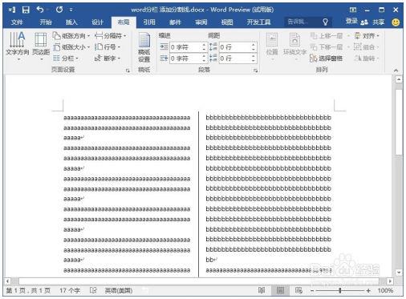Open the 文字方向 text direction tool
The image size is (406, 299).
[x=18, y=46]
